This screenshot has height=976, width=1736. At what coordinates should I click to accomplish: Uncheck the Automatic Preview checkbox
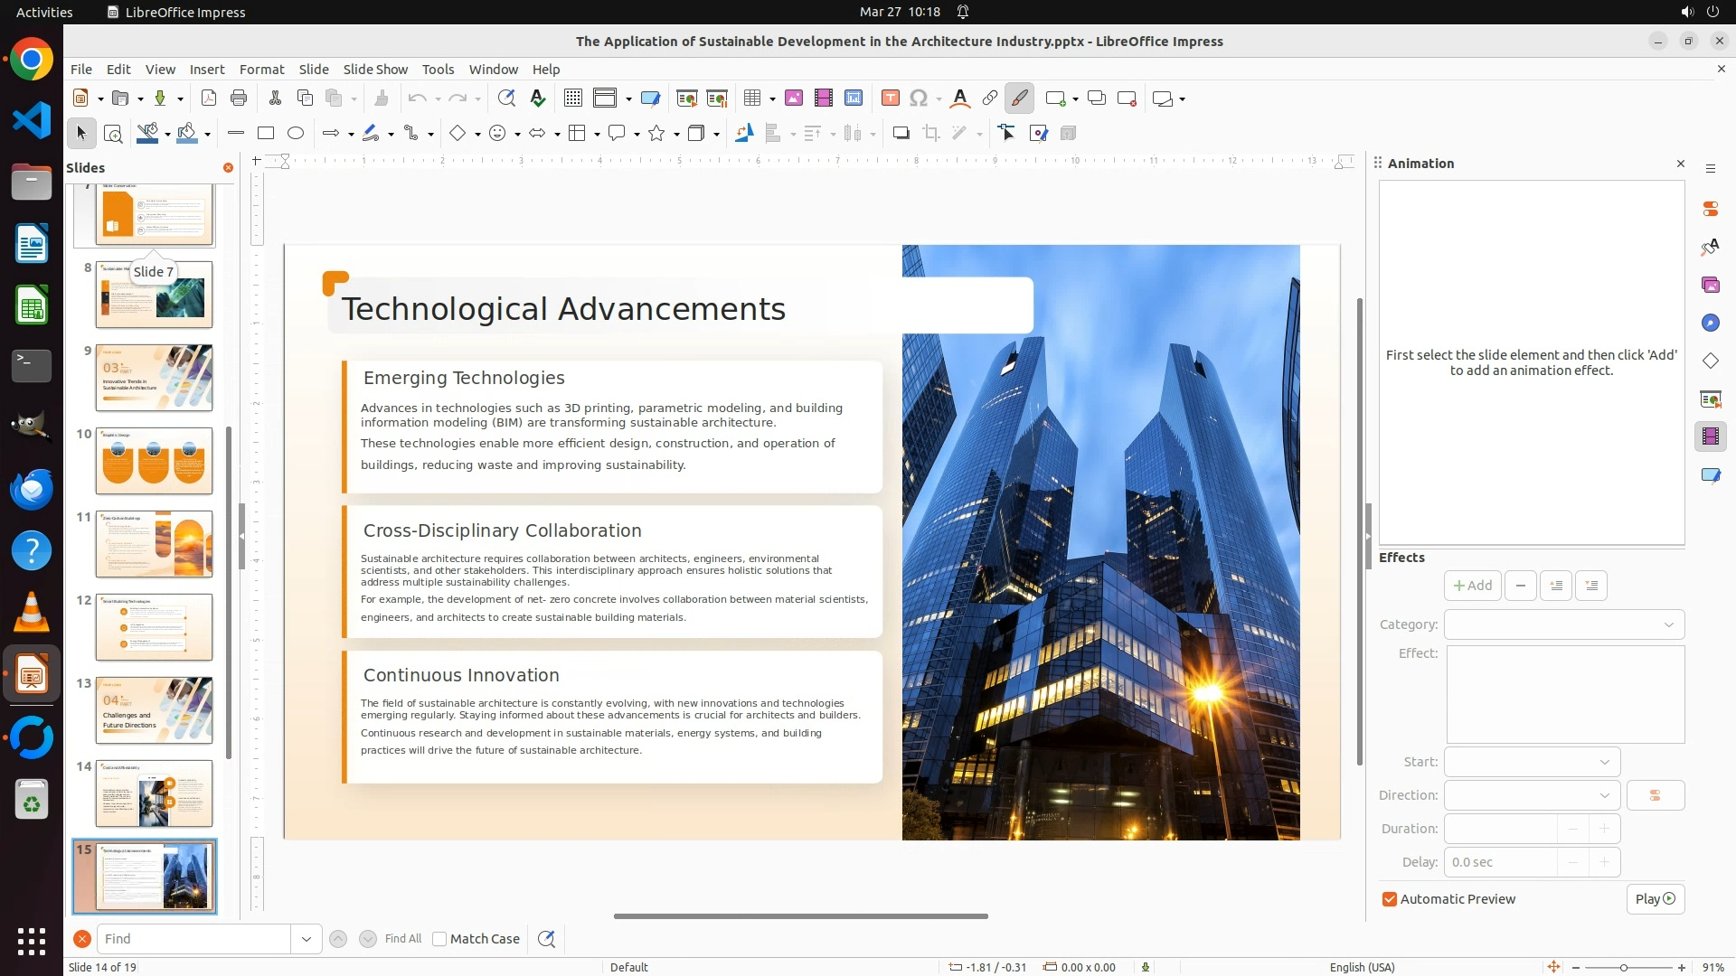[1390, 899]
